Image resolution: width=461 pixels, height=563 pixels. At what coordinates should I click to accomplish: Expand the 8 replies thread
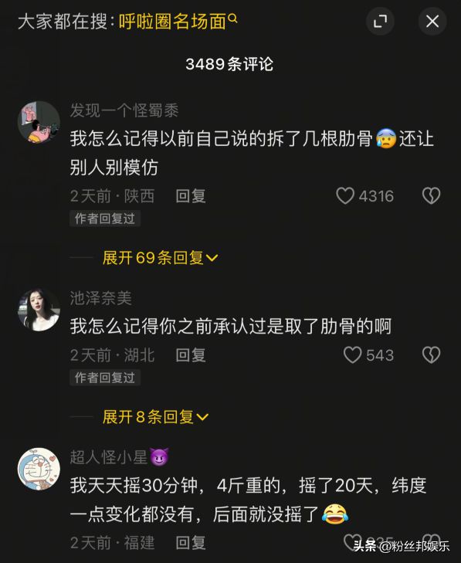[155, 417]
